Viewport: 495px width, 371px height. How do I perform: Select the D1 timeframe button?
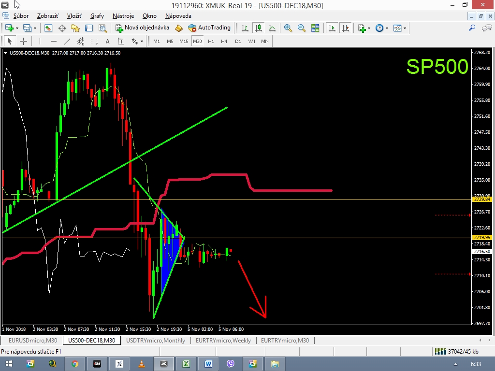point(238,42)
